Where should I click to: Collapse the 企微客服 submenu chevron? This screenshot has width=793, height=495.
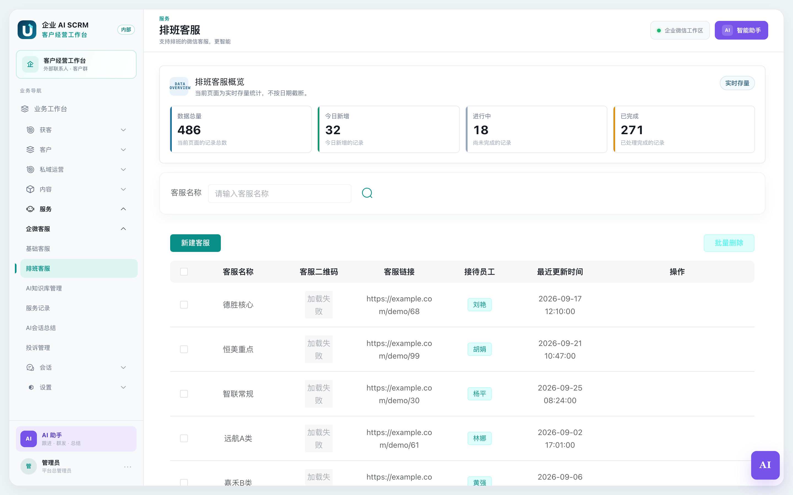pos(123,229)
